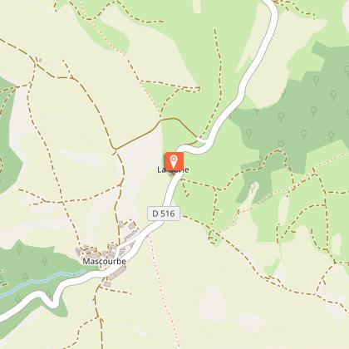Viewport: 349px width, 349px height.
Task: Select the blue stream west of Mascourbe
Action: point(42,281)
